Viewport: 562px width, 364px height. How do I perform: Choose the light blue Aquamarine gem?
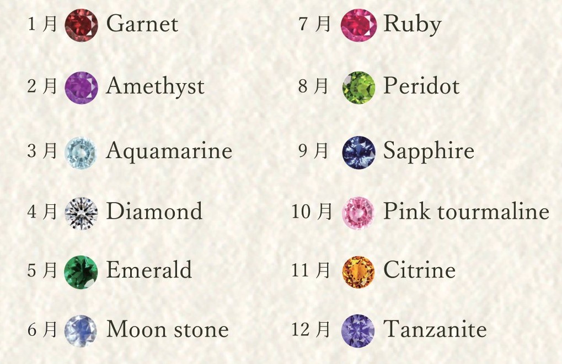coord(81,153)
